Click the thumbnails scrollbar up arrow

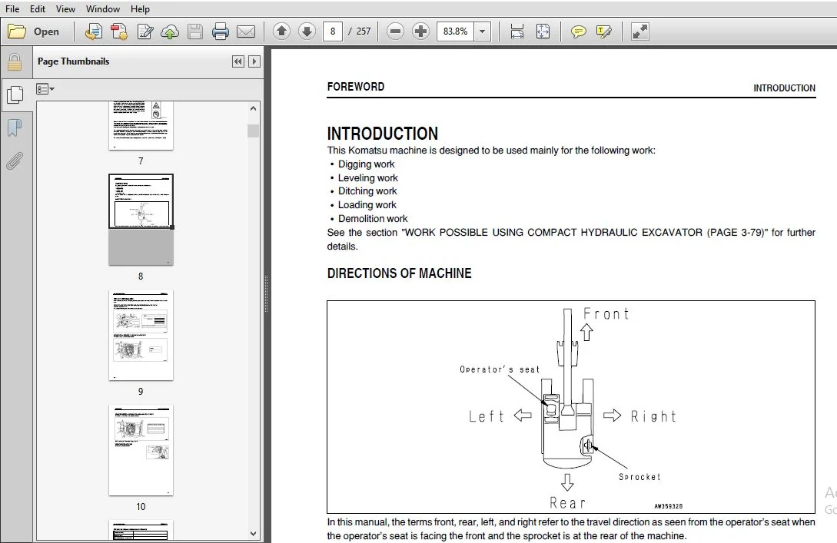click(253, 108)
